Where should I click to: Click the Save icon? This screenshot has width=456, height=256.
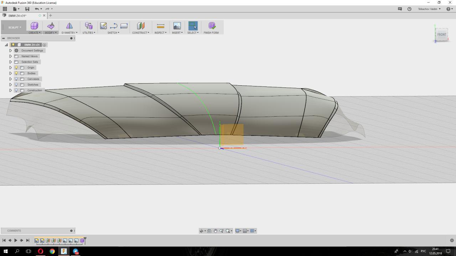(x=27, y=9)
